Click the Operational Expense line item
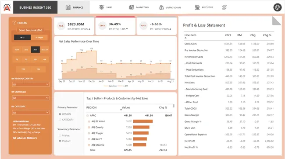The width and height of the screenshot is (285, 159). (196, 135)
